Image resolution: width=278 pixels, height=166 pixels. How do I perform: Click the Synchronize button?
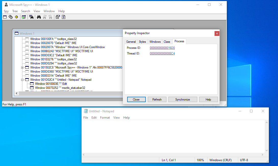click(183, 100)
